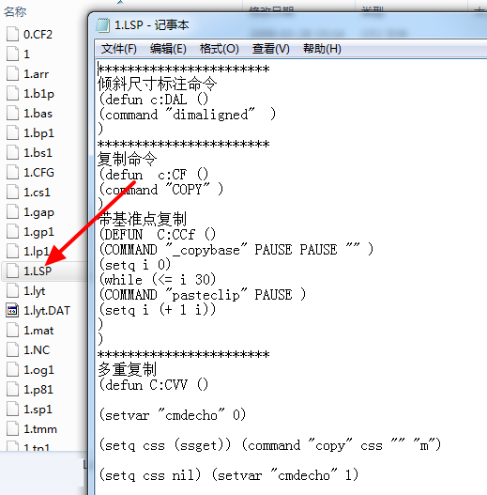
Task: Select the 1.arr file icon
Action: 12,73
